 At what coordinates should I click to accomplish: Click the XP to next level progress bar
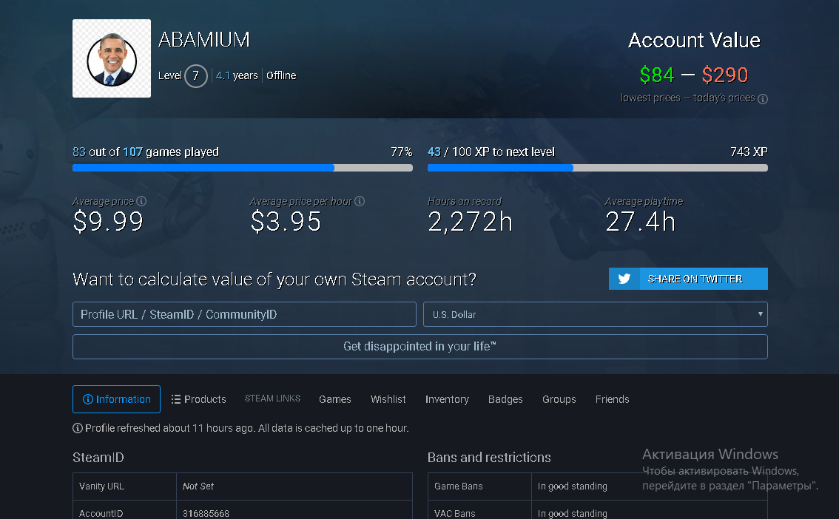pyautogui.click(x=598, y=168)
